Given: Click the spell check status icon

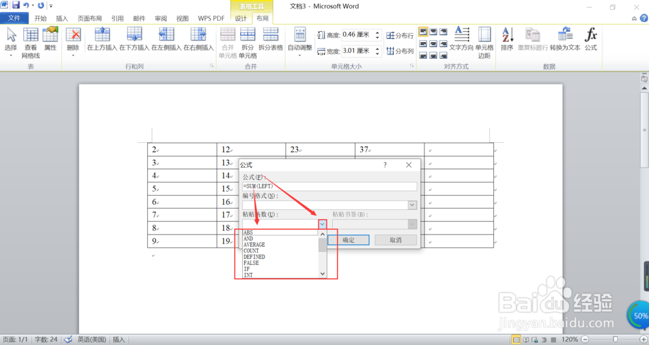Looking at the screenshot, I should 68,340.
